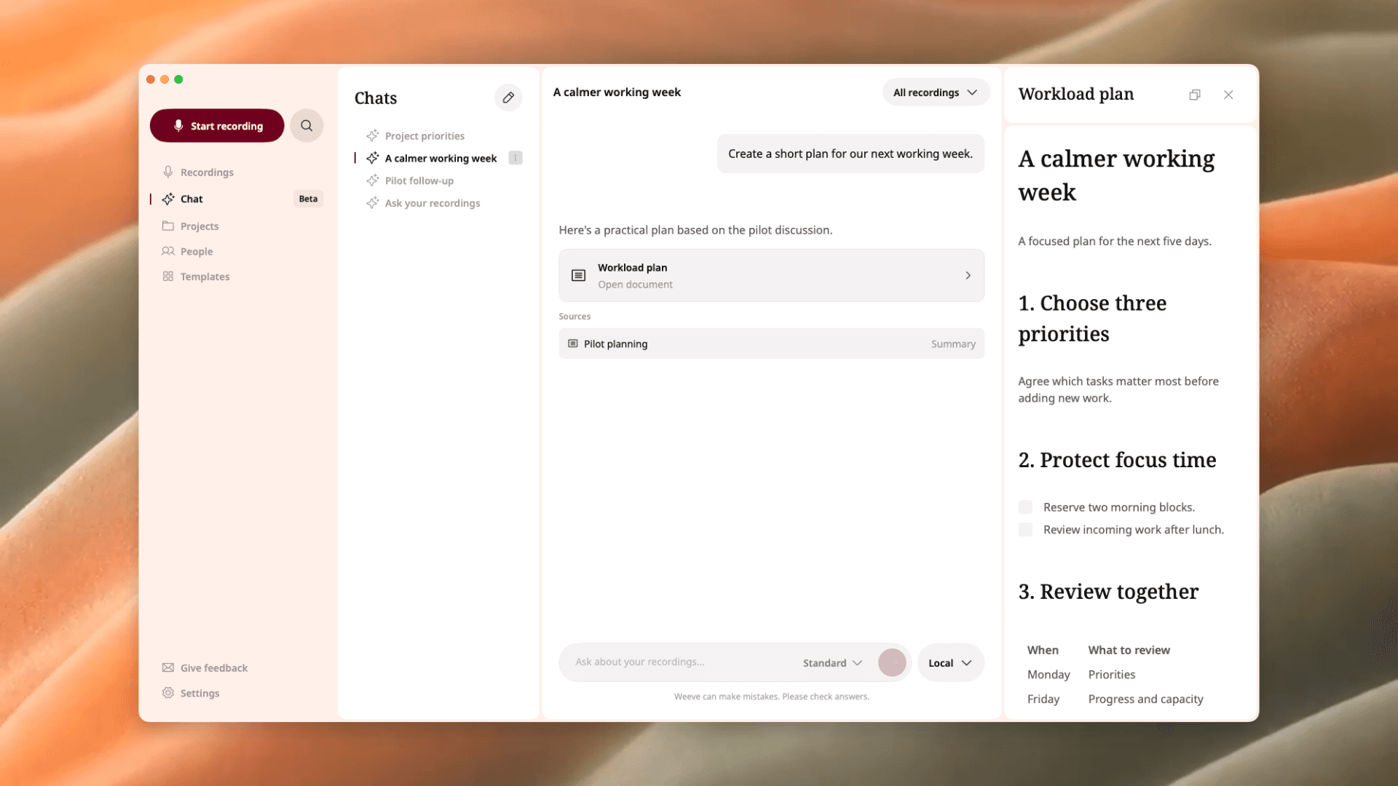Open the Chat section in sidebar
This screenshot has width=1398, height=786.
click(237, 199)
